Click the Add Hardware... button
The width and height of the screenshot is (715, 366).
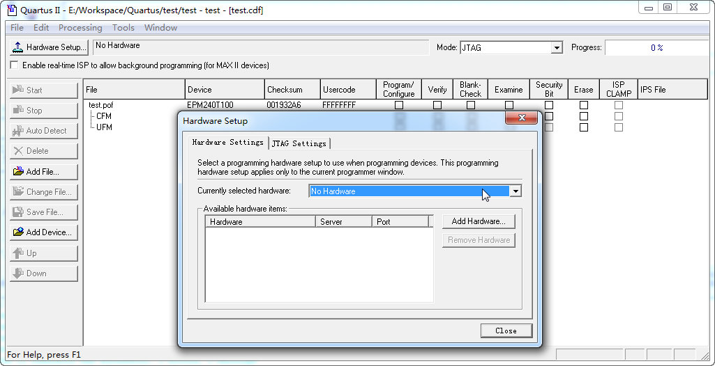[479, 221]
